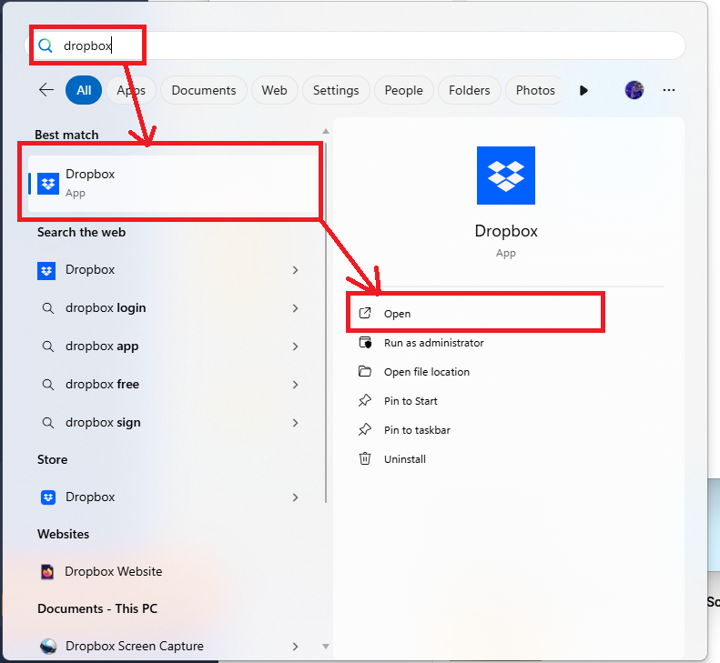Expand the dropbox login chevron
This screenshot has width=720, height=663.
[296, 308]
